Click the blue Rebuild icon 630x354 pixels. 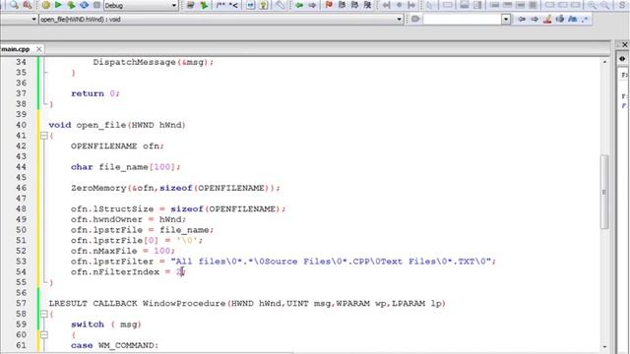point(84,5)
